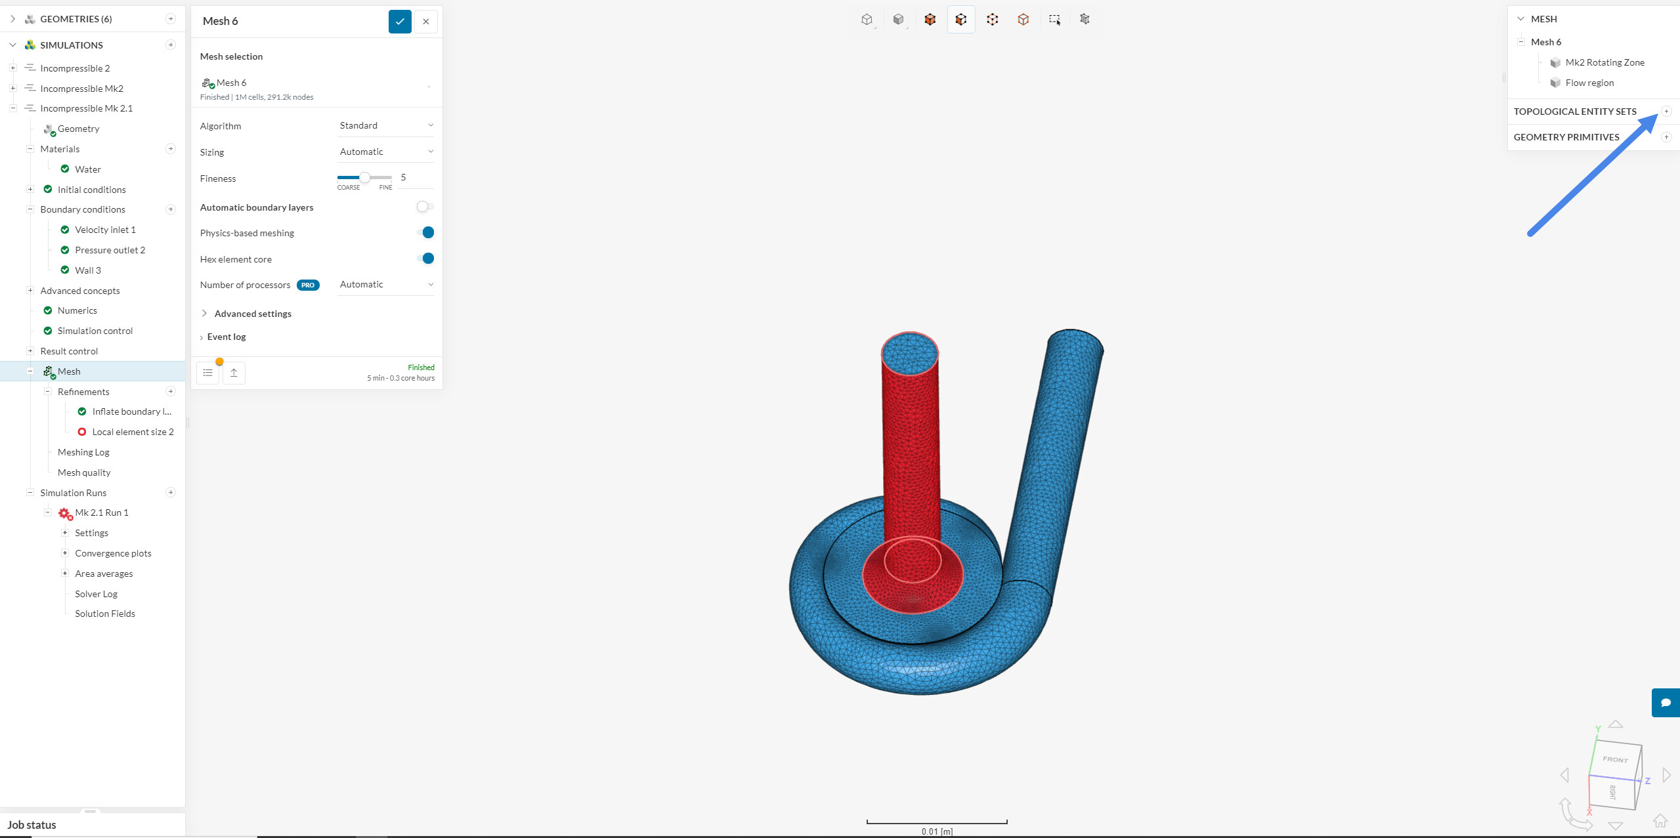Open the Meshing Log
The height and width of the screenshot is (838, 1680).
(x=83, y=452)
